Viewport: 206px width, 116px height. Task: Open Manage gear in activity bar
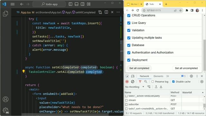coord(5,110)
